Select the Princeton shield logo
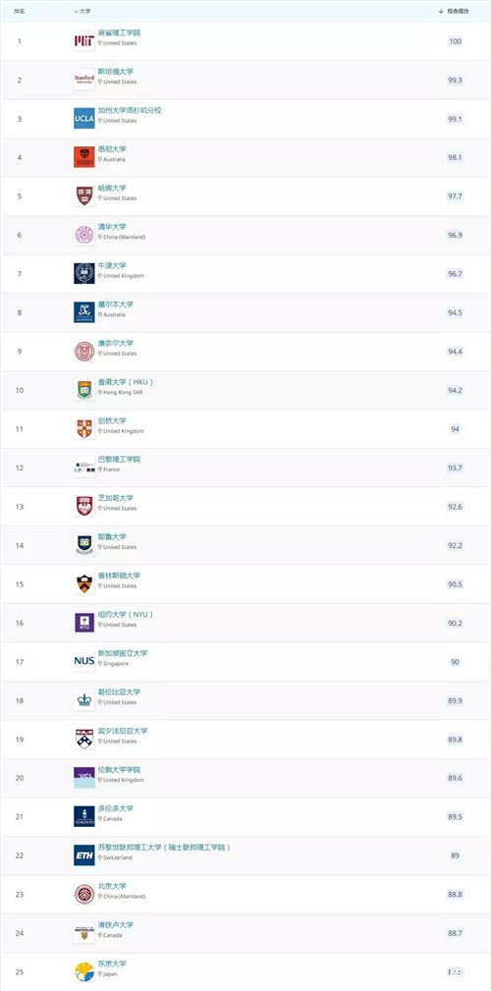Screen dimensions: 491x991 tap(84, 584)
